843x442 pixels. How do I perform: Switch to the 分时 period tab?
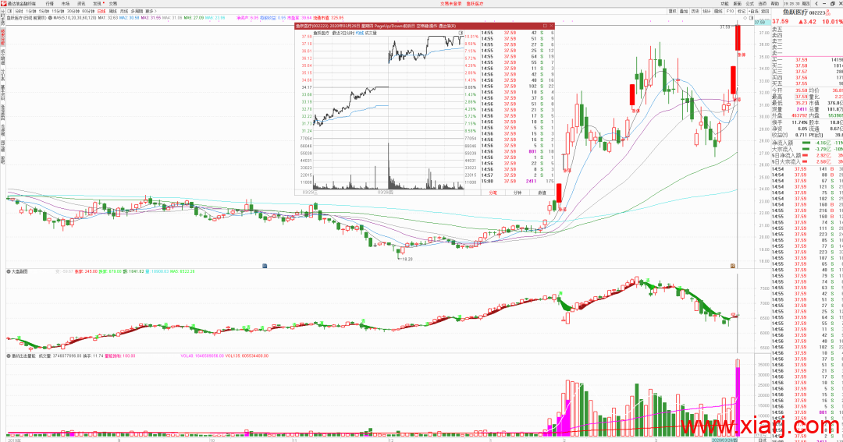[19, 11]
